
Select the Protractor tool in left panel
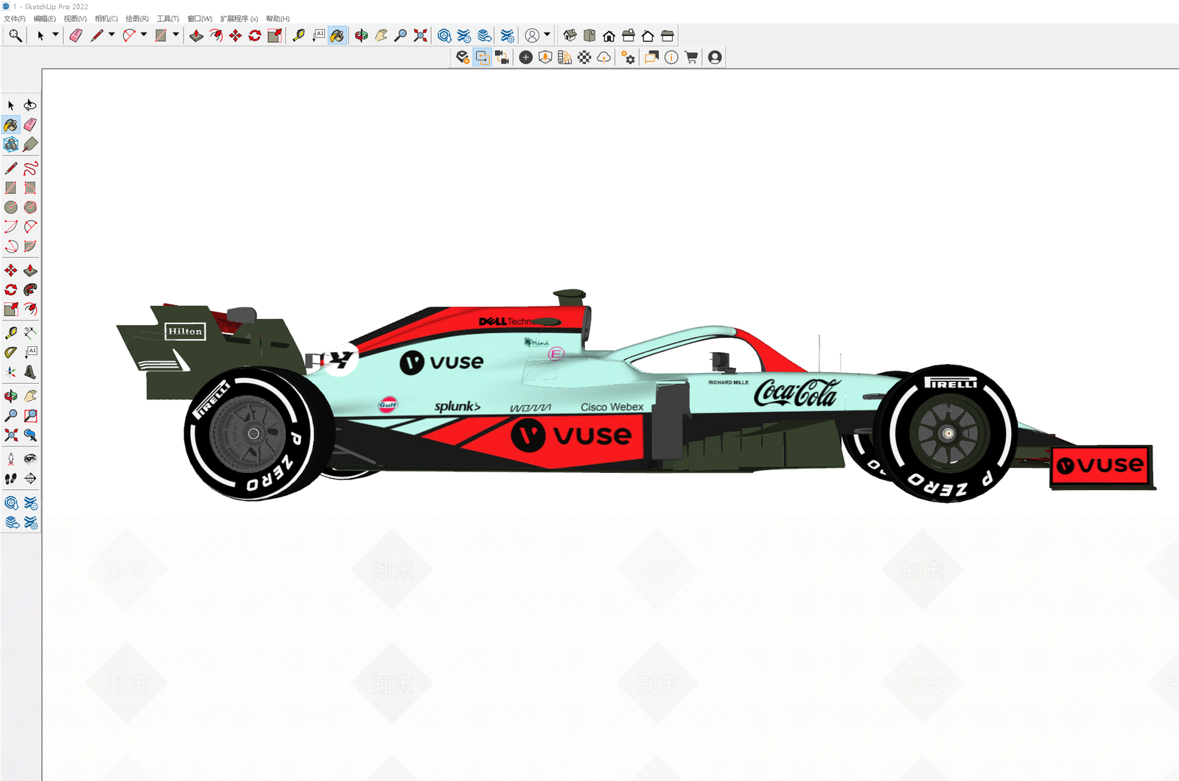11,352
